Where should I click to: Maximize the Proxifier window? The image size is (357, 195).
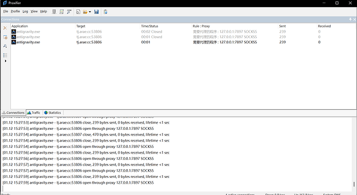(337, 3)
